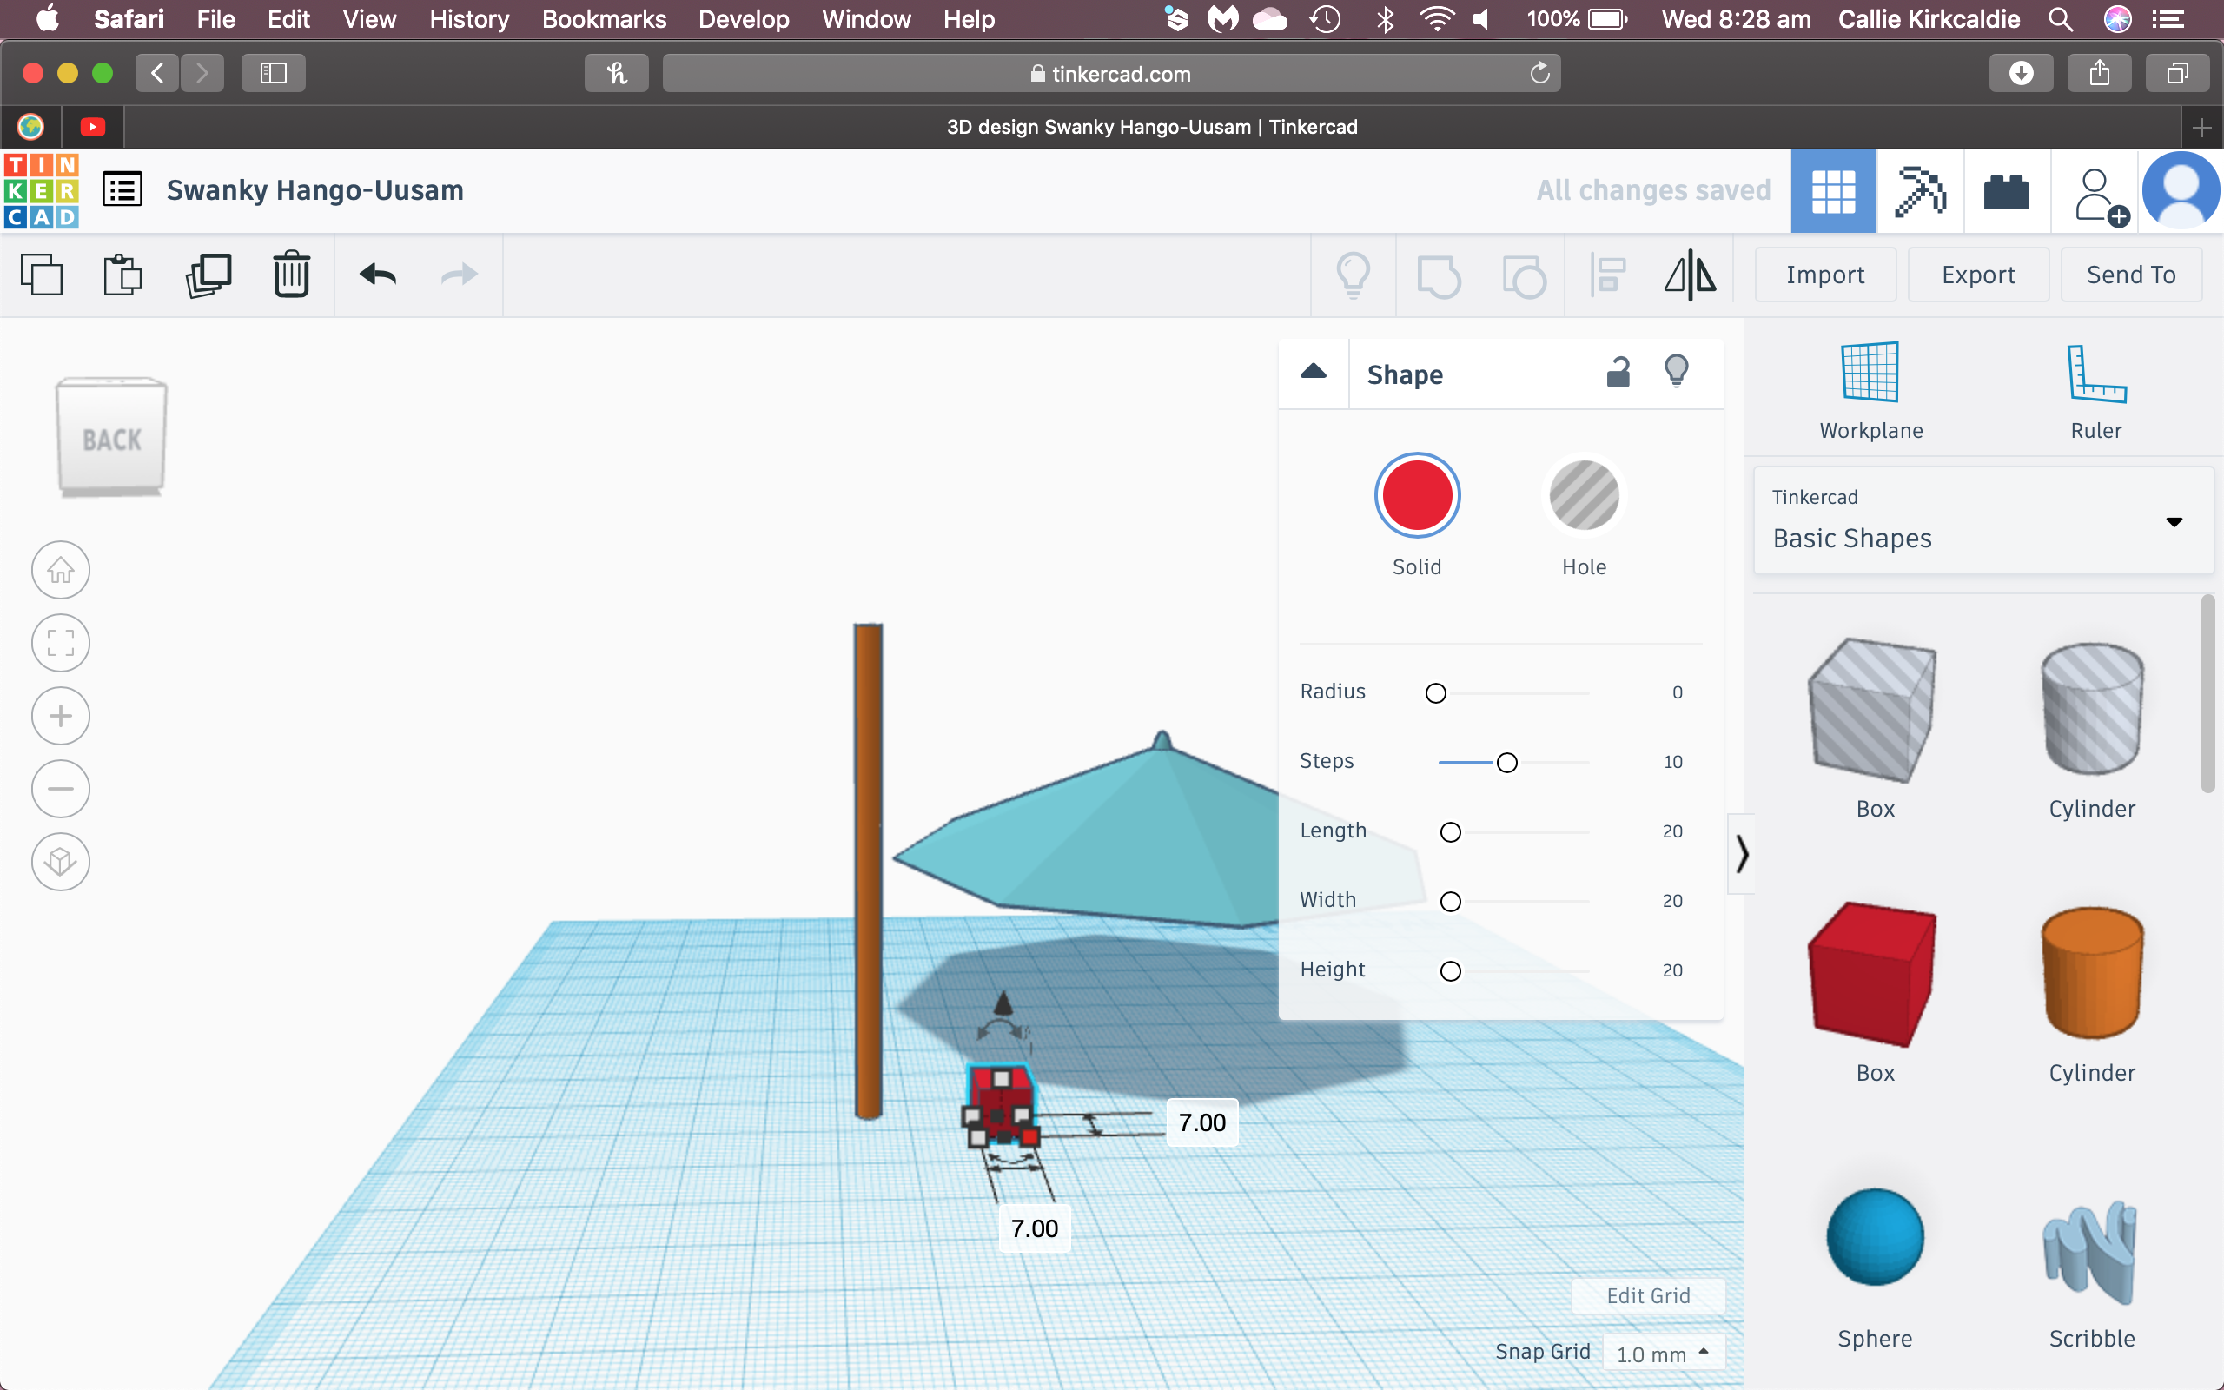Open the Blocks pickaxe mode
2224x1390 pixels.
(1920, 191)
